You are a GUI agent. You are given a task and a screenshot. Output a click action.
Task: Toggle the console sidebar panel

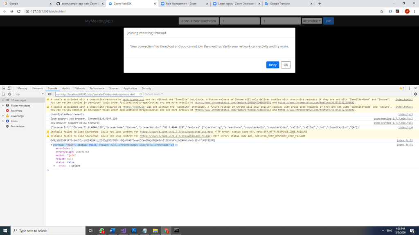coord(3,94)
